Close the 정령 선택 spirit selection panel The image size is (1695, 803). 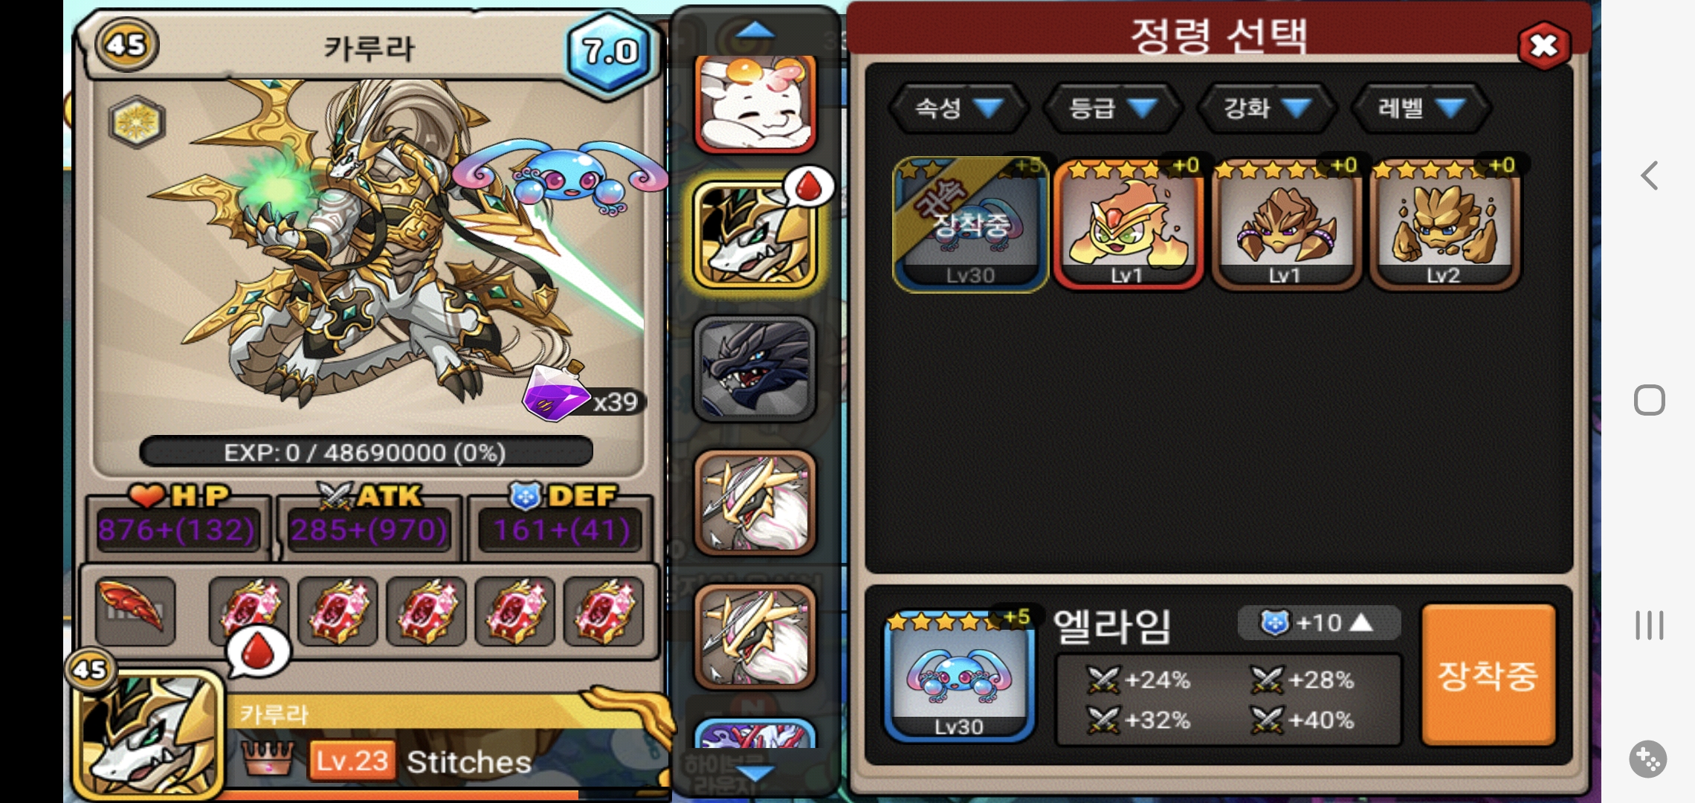[x=1543, y=46]
